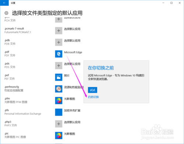This screenshot has height=144, width=184.
Task: Click blue crypto shell icon for .pfx
Action: [x=59, y=112]
